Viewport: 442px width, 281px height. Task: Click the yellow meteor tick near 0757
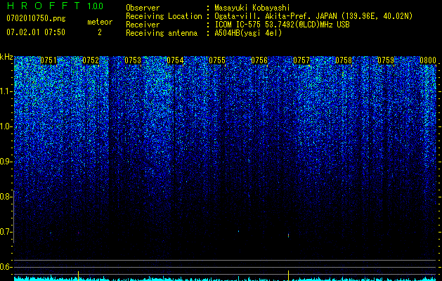[x=288, y=274]
